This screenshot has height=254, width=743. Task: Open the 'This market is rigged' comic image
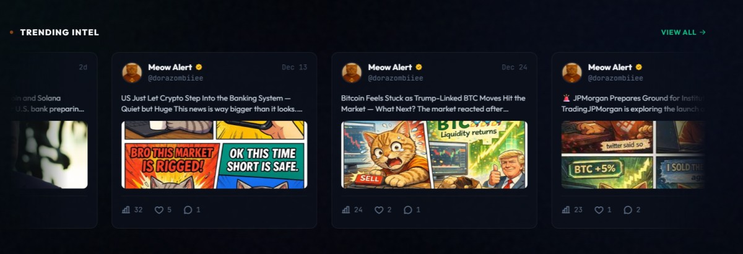(x=214, y=154)
